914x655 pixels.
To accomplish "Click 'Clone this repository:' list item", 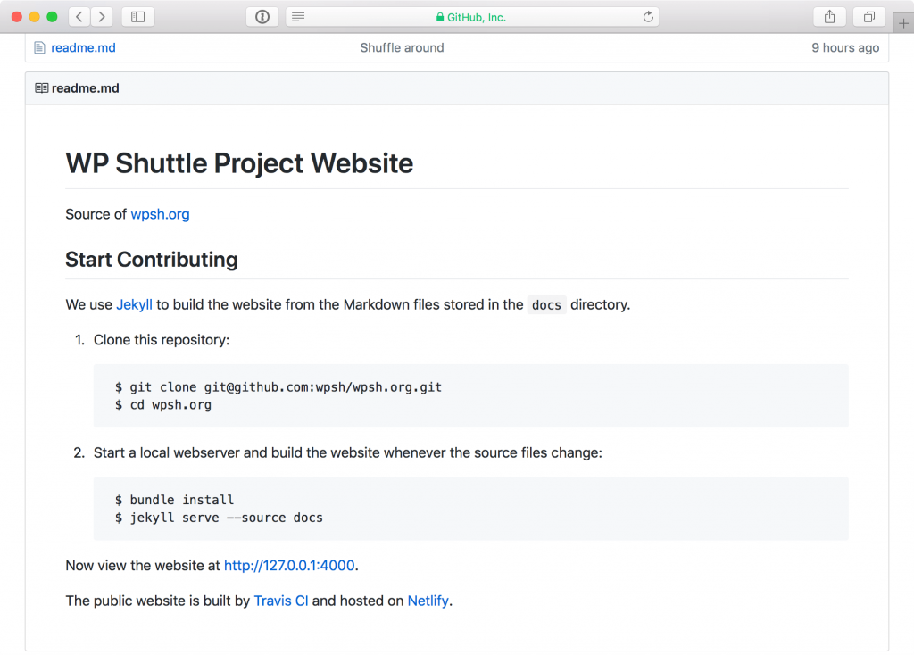I will click(162, 340).
